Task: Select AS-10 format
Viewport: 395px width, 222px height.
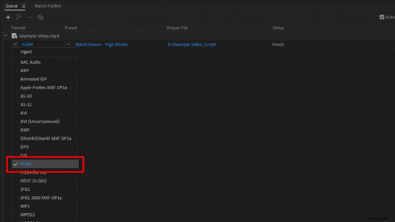Action: 45,96
